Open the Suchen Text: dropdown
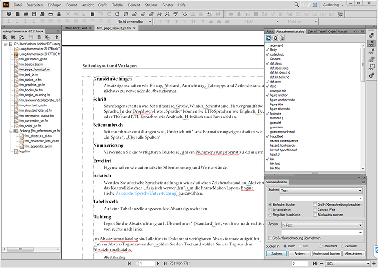 coord(322,190)
